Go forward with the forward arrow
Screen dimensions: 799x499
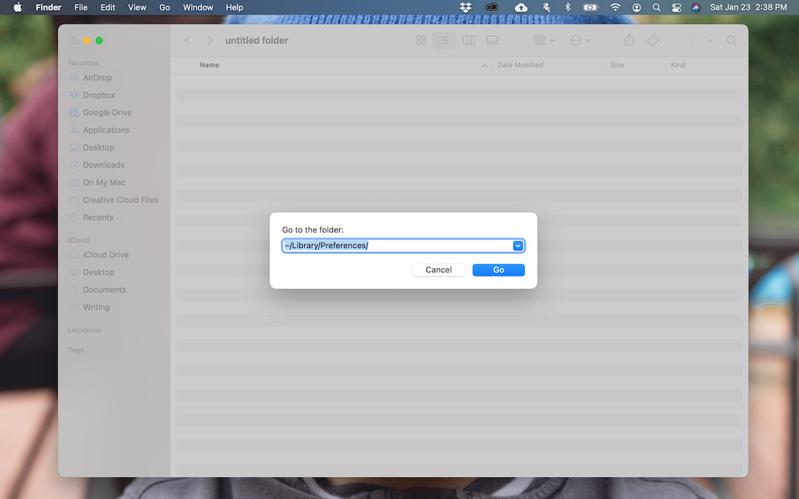(210, 41)
